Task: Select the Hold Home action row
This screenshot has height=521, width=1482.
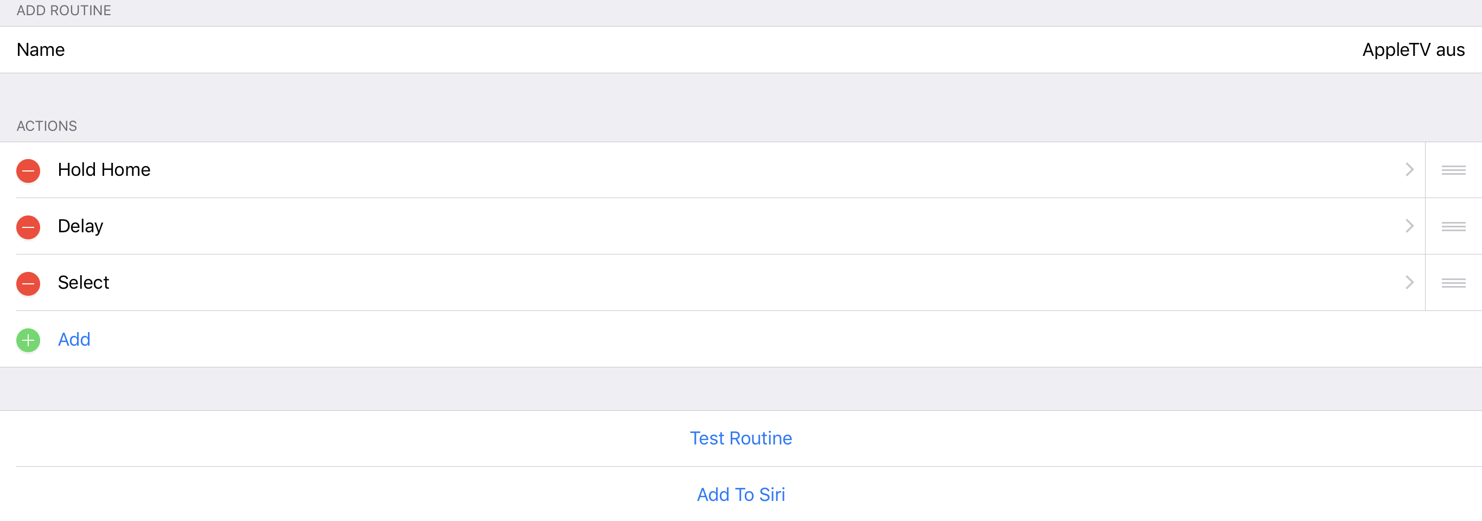Action: [104, 170]
